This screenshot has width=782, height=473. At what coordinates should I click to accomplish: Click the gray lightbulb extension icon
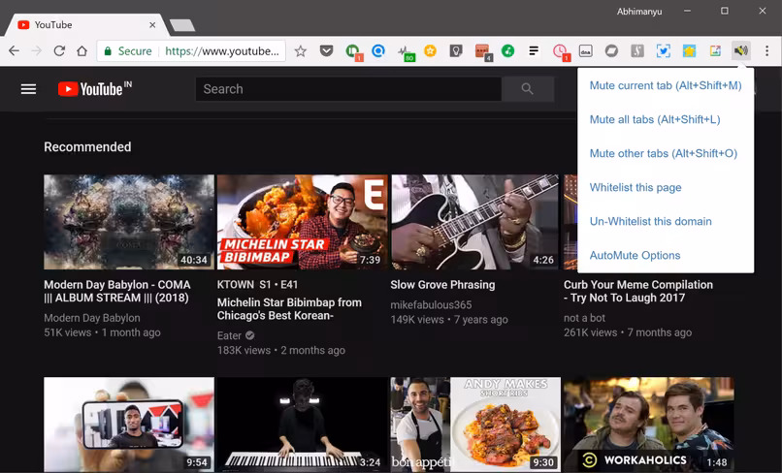tap(456, 50)
